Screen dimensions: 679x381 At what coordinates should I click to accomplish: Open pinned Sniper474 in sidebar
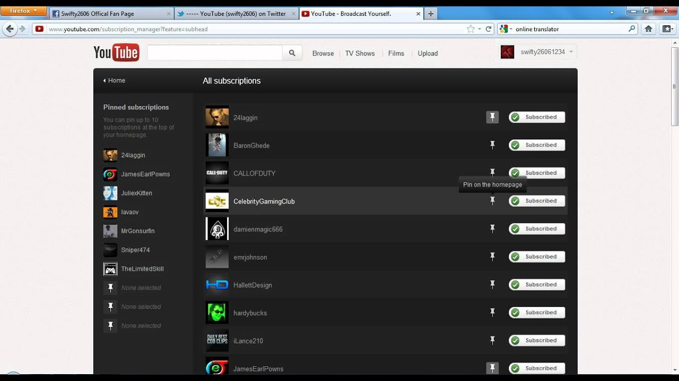coord(135,250)
